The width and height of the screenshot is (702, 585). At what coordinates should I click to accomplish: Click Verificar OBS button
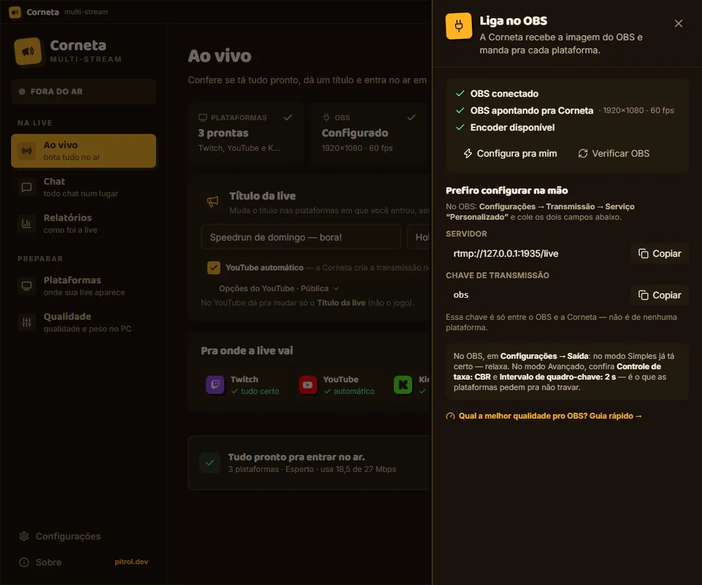(x=614, y=153)
